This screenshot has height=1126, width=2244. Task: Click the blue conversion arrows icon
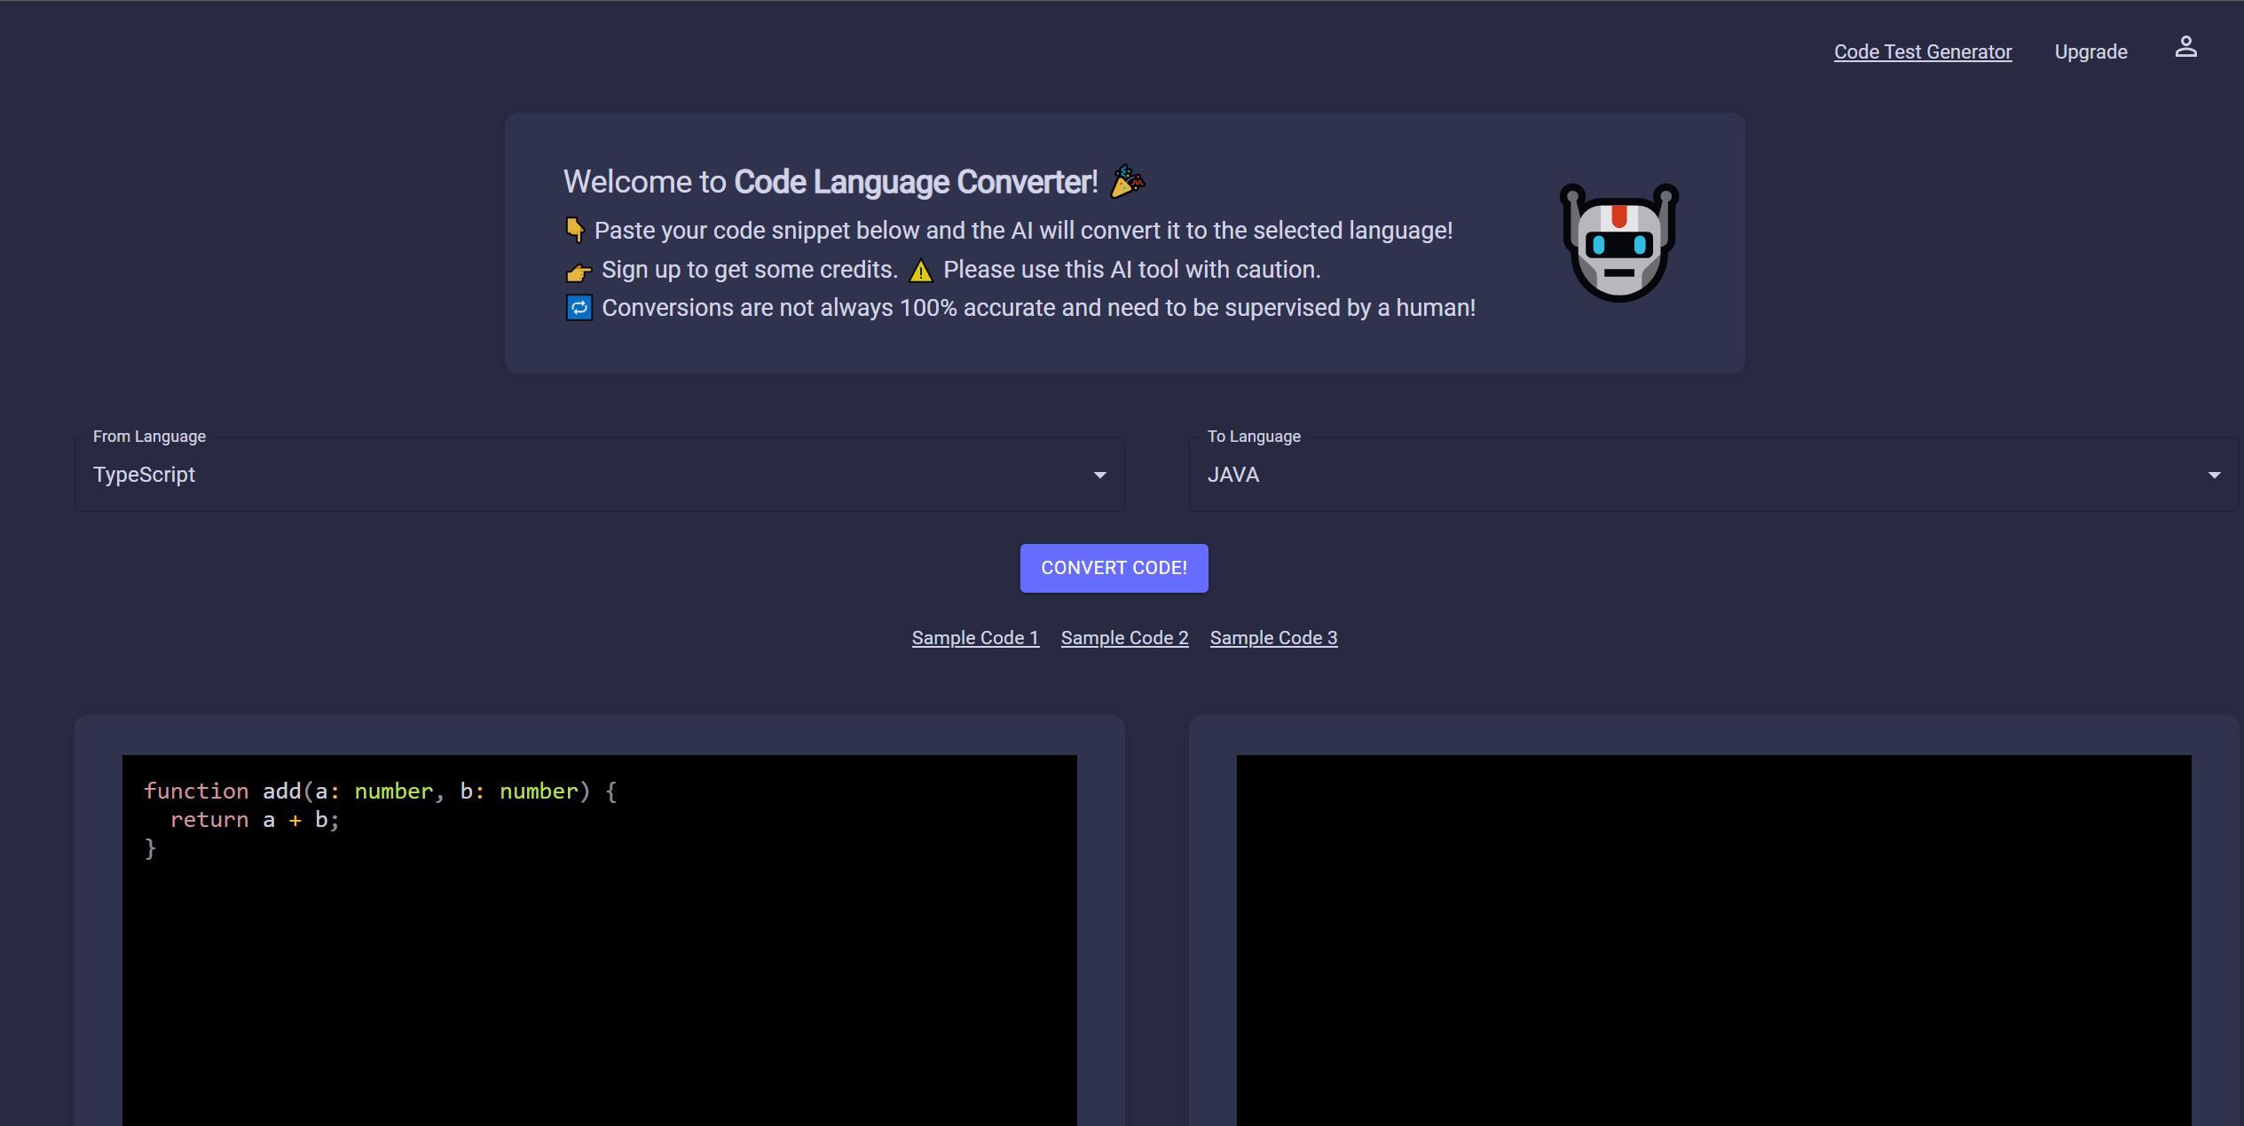coord(579,308)
